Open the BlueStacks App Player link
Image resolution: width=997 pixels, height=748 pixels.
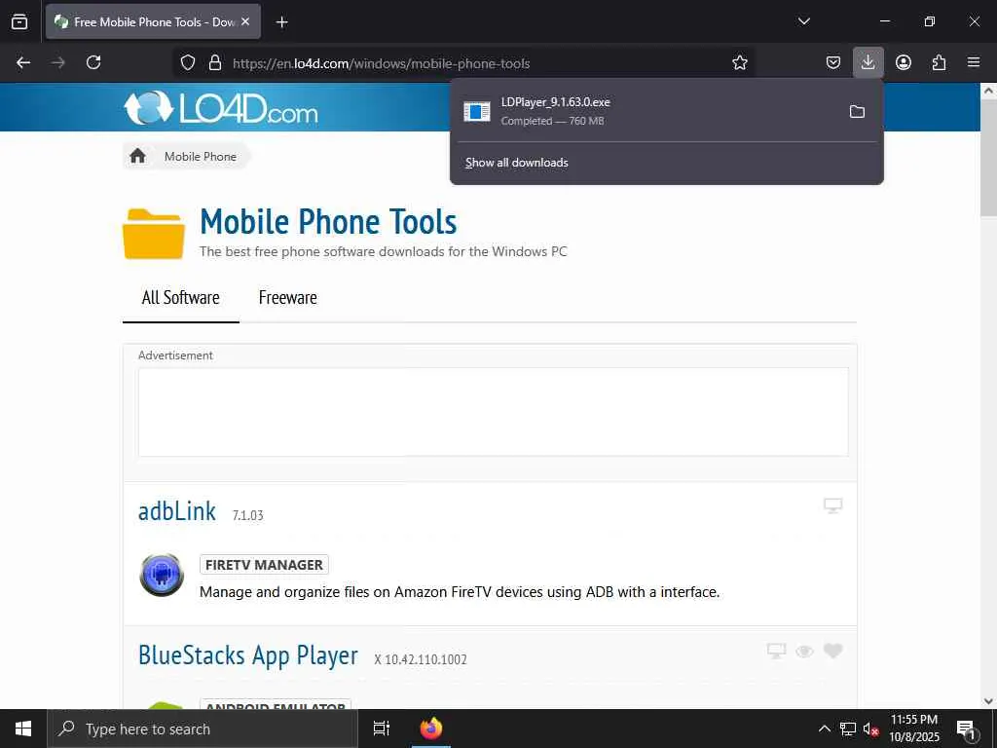click(x=248, y=655)
